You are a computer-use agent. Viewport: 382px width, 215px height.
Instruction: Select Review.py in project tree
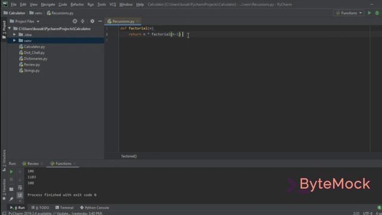29,64
